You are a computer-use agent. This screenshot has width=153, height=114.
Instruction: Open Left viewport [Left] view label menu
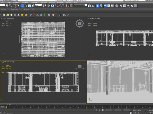coord(4,62)
